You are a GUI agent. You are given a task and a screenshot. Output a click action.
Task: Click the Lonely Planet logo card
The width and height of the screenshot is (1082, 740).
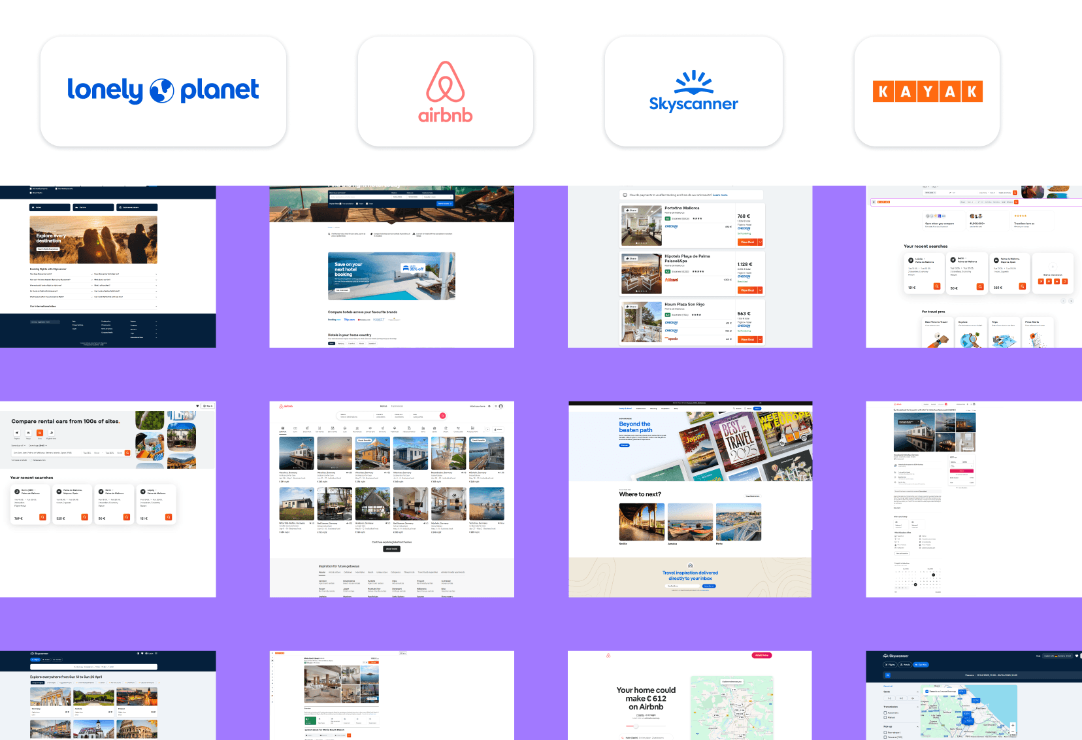[163, 92]
